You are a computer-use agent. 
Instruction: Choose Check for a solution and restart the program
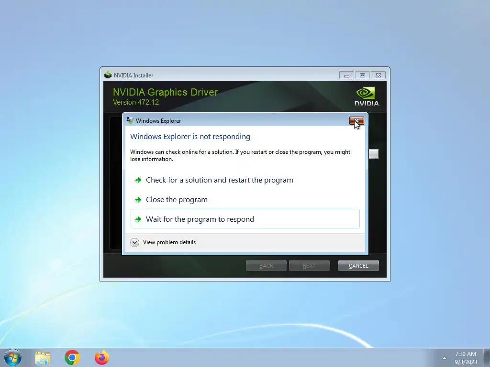coord(245,180)
